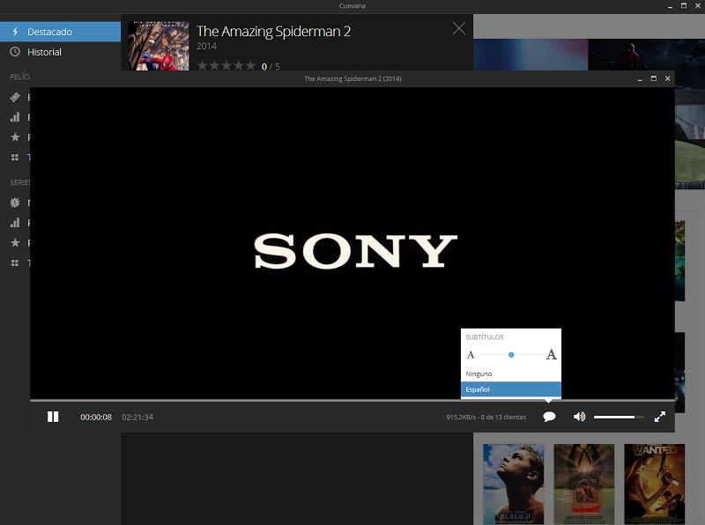
Task: Click the bar chart icon under Películas
Action: tap(15, 117)
